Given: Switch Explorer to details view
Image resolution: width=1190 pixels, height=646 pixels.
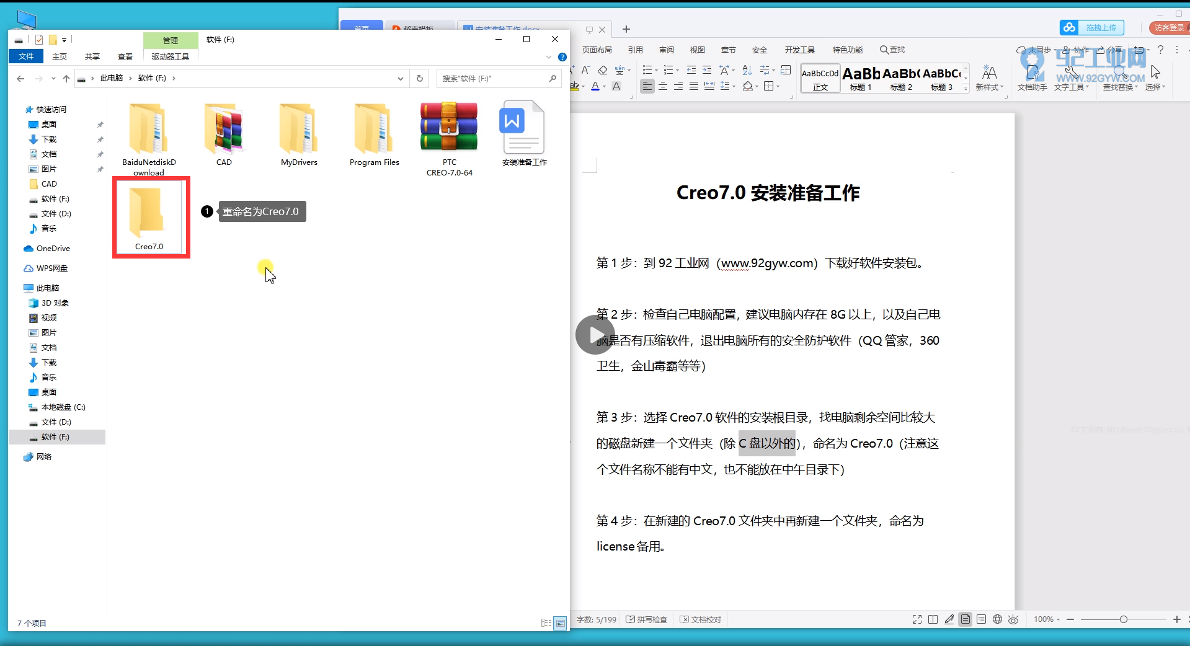Looking at the screenshot, I should pyautogui.click(x=546, y=623).
